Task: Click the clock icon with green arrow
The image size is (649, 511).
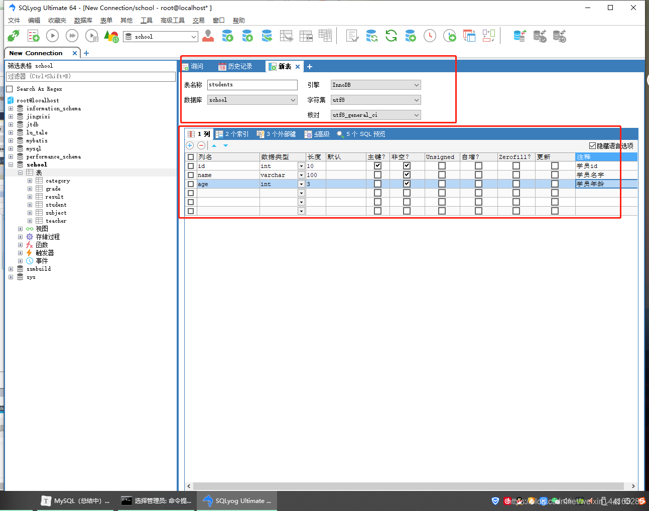Action: 450,36
